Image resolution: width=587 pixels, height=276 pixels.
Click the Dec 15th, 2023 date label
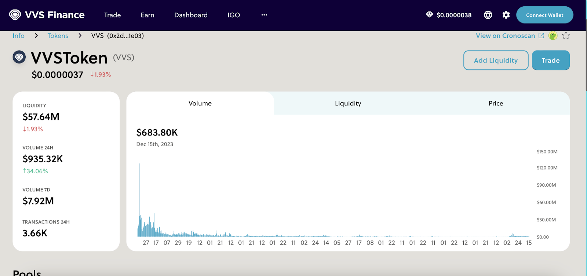[155, 144]
